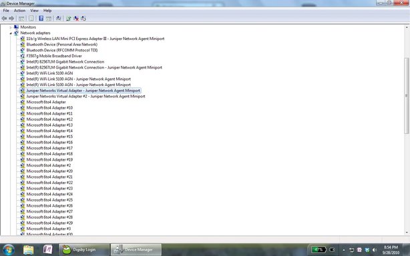
Task: Click the Disable device toolbar icon
Action: (x=83, y=19)
